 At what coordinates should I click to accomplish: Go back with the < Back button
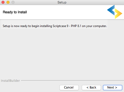pos(91,87)
